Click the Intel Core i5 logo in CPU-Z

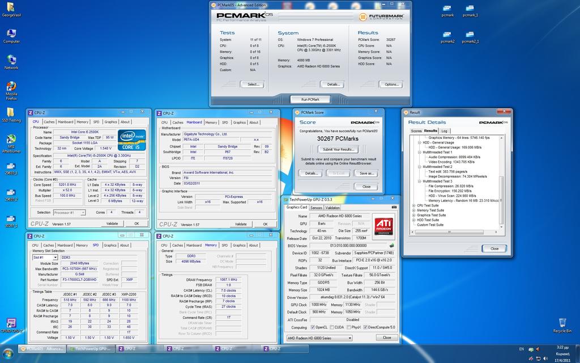[131, 141]
